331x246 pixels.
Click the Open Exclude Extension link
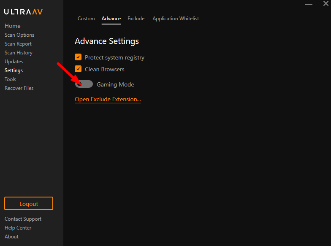click(108, 100)
